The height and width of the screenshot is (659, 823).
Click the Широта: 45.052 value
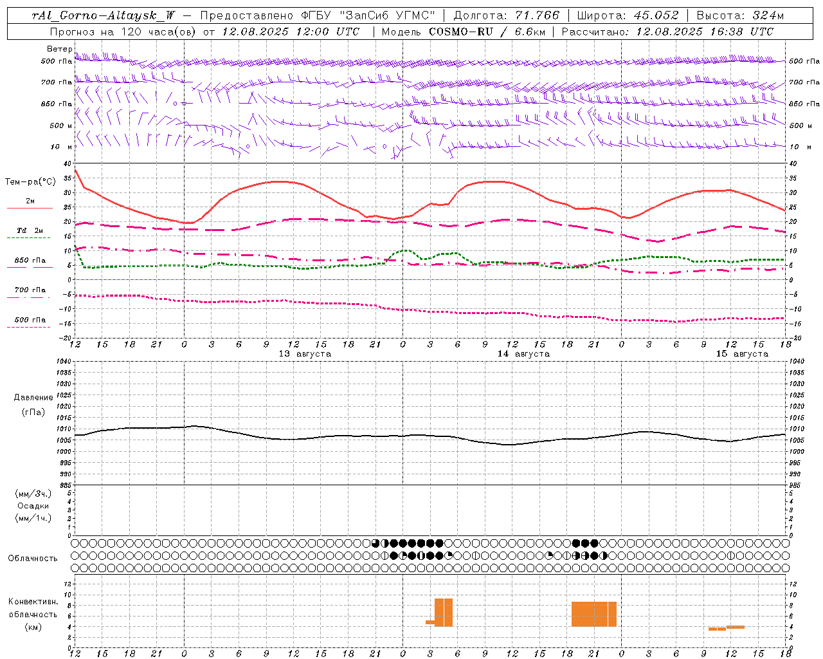[628, 15]
